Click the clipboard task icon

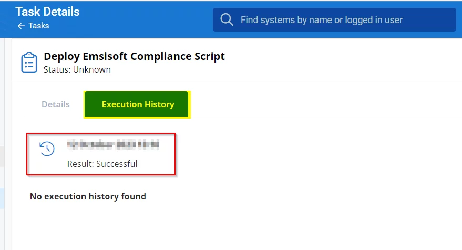(29, 62)
